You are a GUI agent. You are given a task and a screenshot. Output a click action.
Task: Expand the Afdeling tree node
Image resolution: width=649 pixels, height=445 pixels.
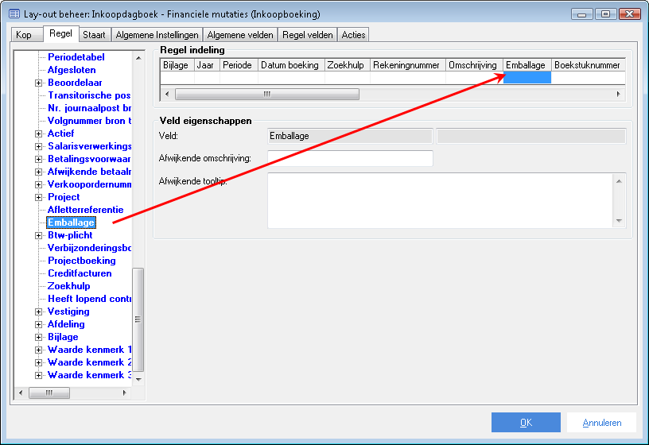pyautogui.click(x=38, y=325)
